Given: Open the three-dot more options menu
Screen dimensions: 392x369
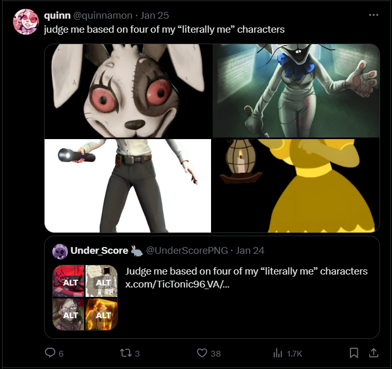Looking at the screenshot, I should [x=373, y=16].
